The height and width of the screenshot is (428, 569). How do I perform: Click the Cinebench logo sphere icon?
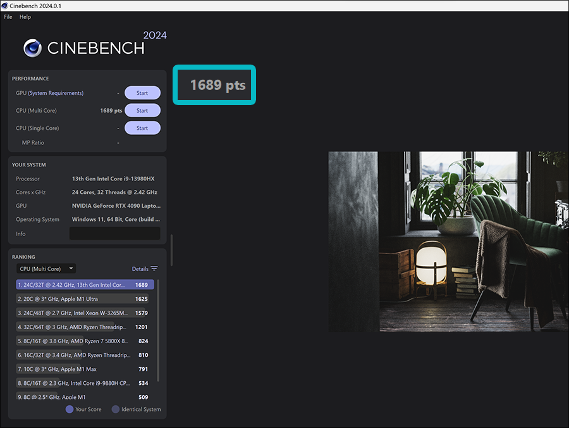point(33,48)
